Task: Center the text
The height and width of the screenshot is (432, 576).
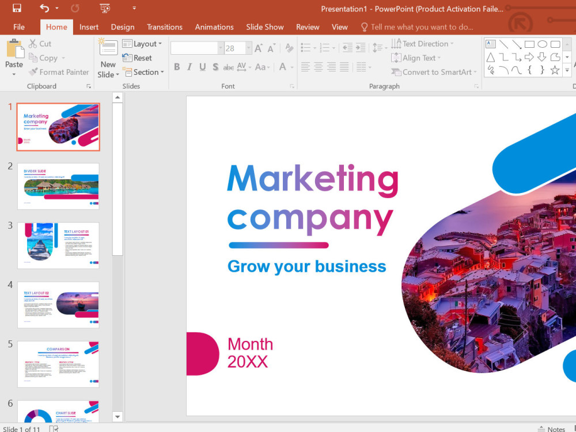Action: pos(318,67)
